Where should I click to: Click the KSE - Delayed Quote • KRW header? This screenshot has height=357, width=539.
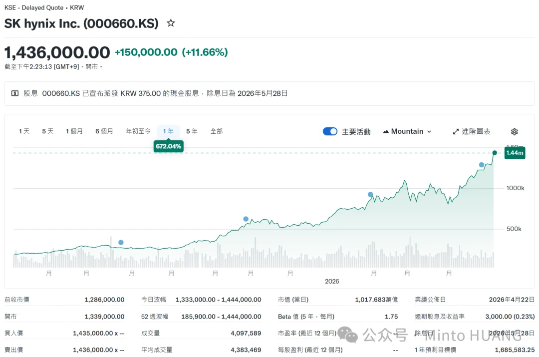click(x=44, y=7)
